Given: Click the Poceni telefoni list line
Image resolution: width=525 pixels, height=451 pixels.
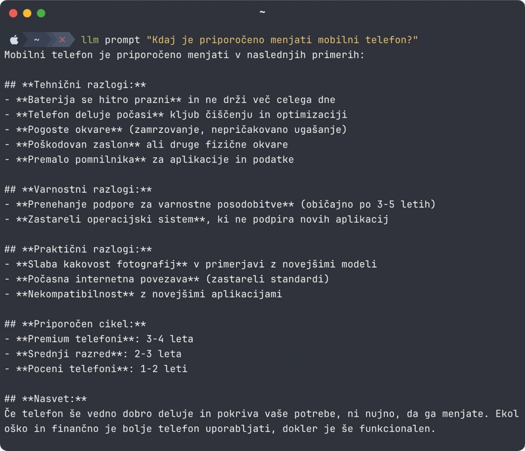Looking at the screenshot, I should coord(96,368).
